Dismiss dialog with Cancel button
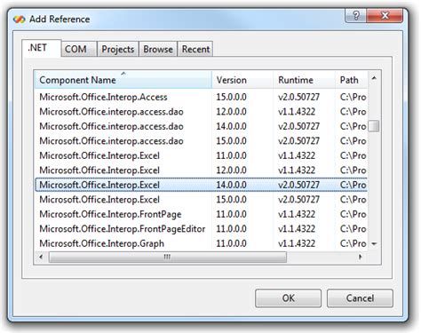Viewport: 421px width, 333px height. pos(360,298)
